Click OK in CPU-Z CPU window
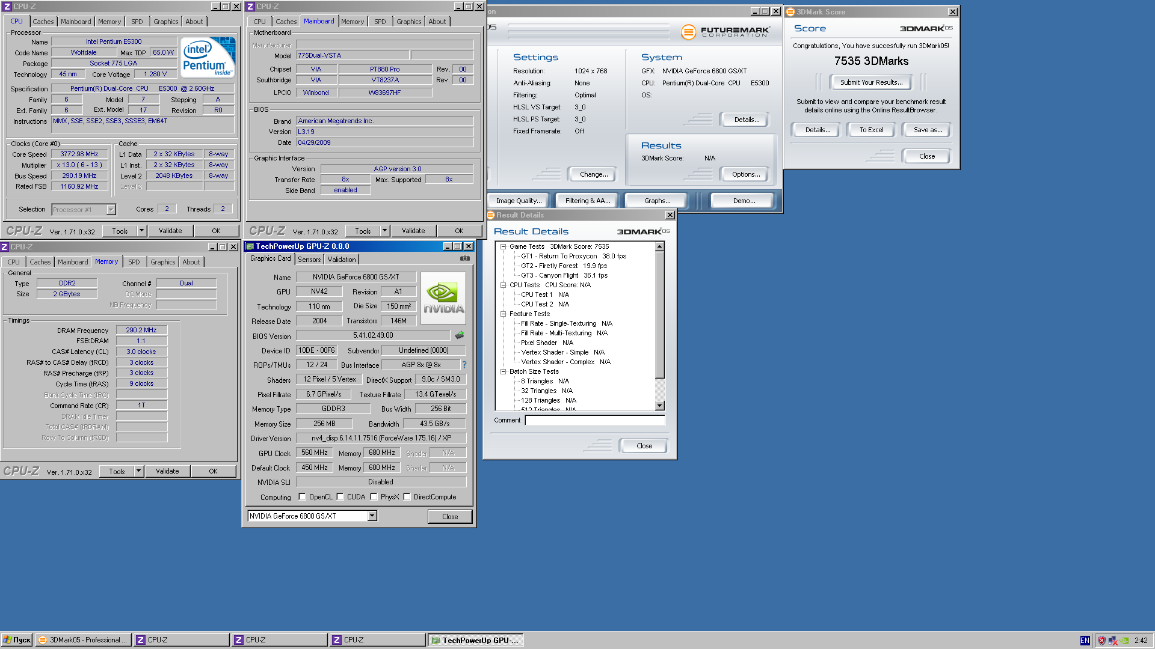Screen dimensions: 1155x649 (216, 231)
